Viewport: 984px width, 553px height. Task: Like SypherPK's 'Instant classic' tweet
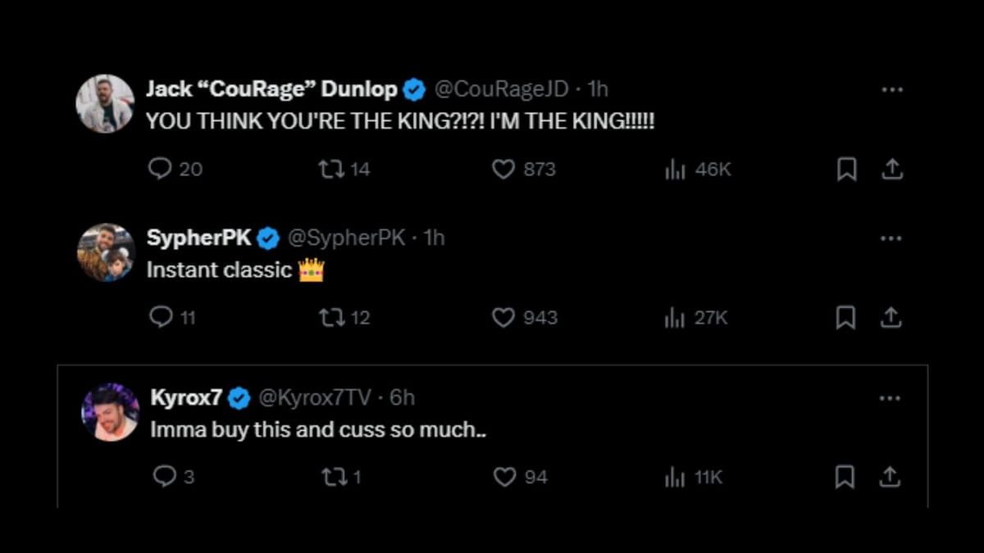[502, 318]
